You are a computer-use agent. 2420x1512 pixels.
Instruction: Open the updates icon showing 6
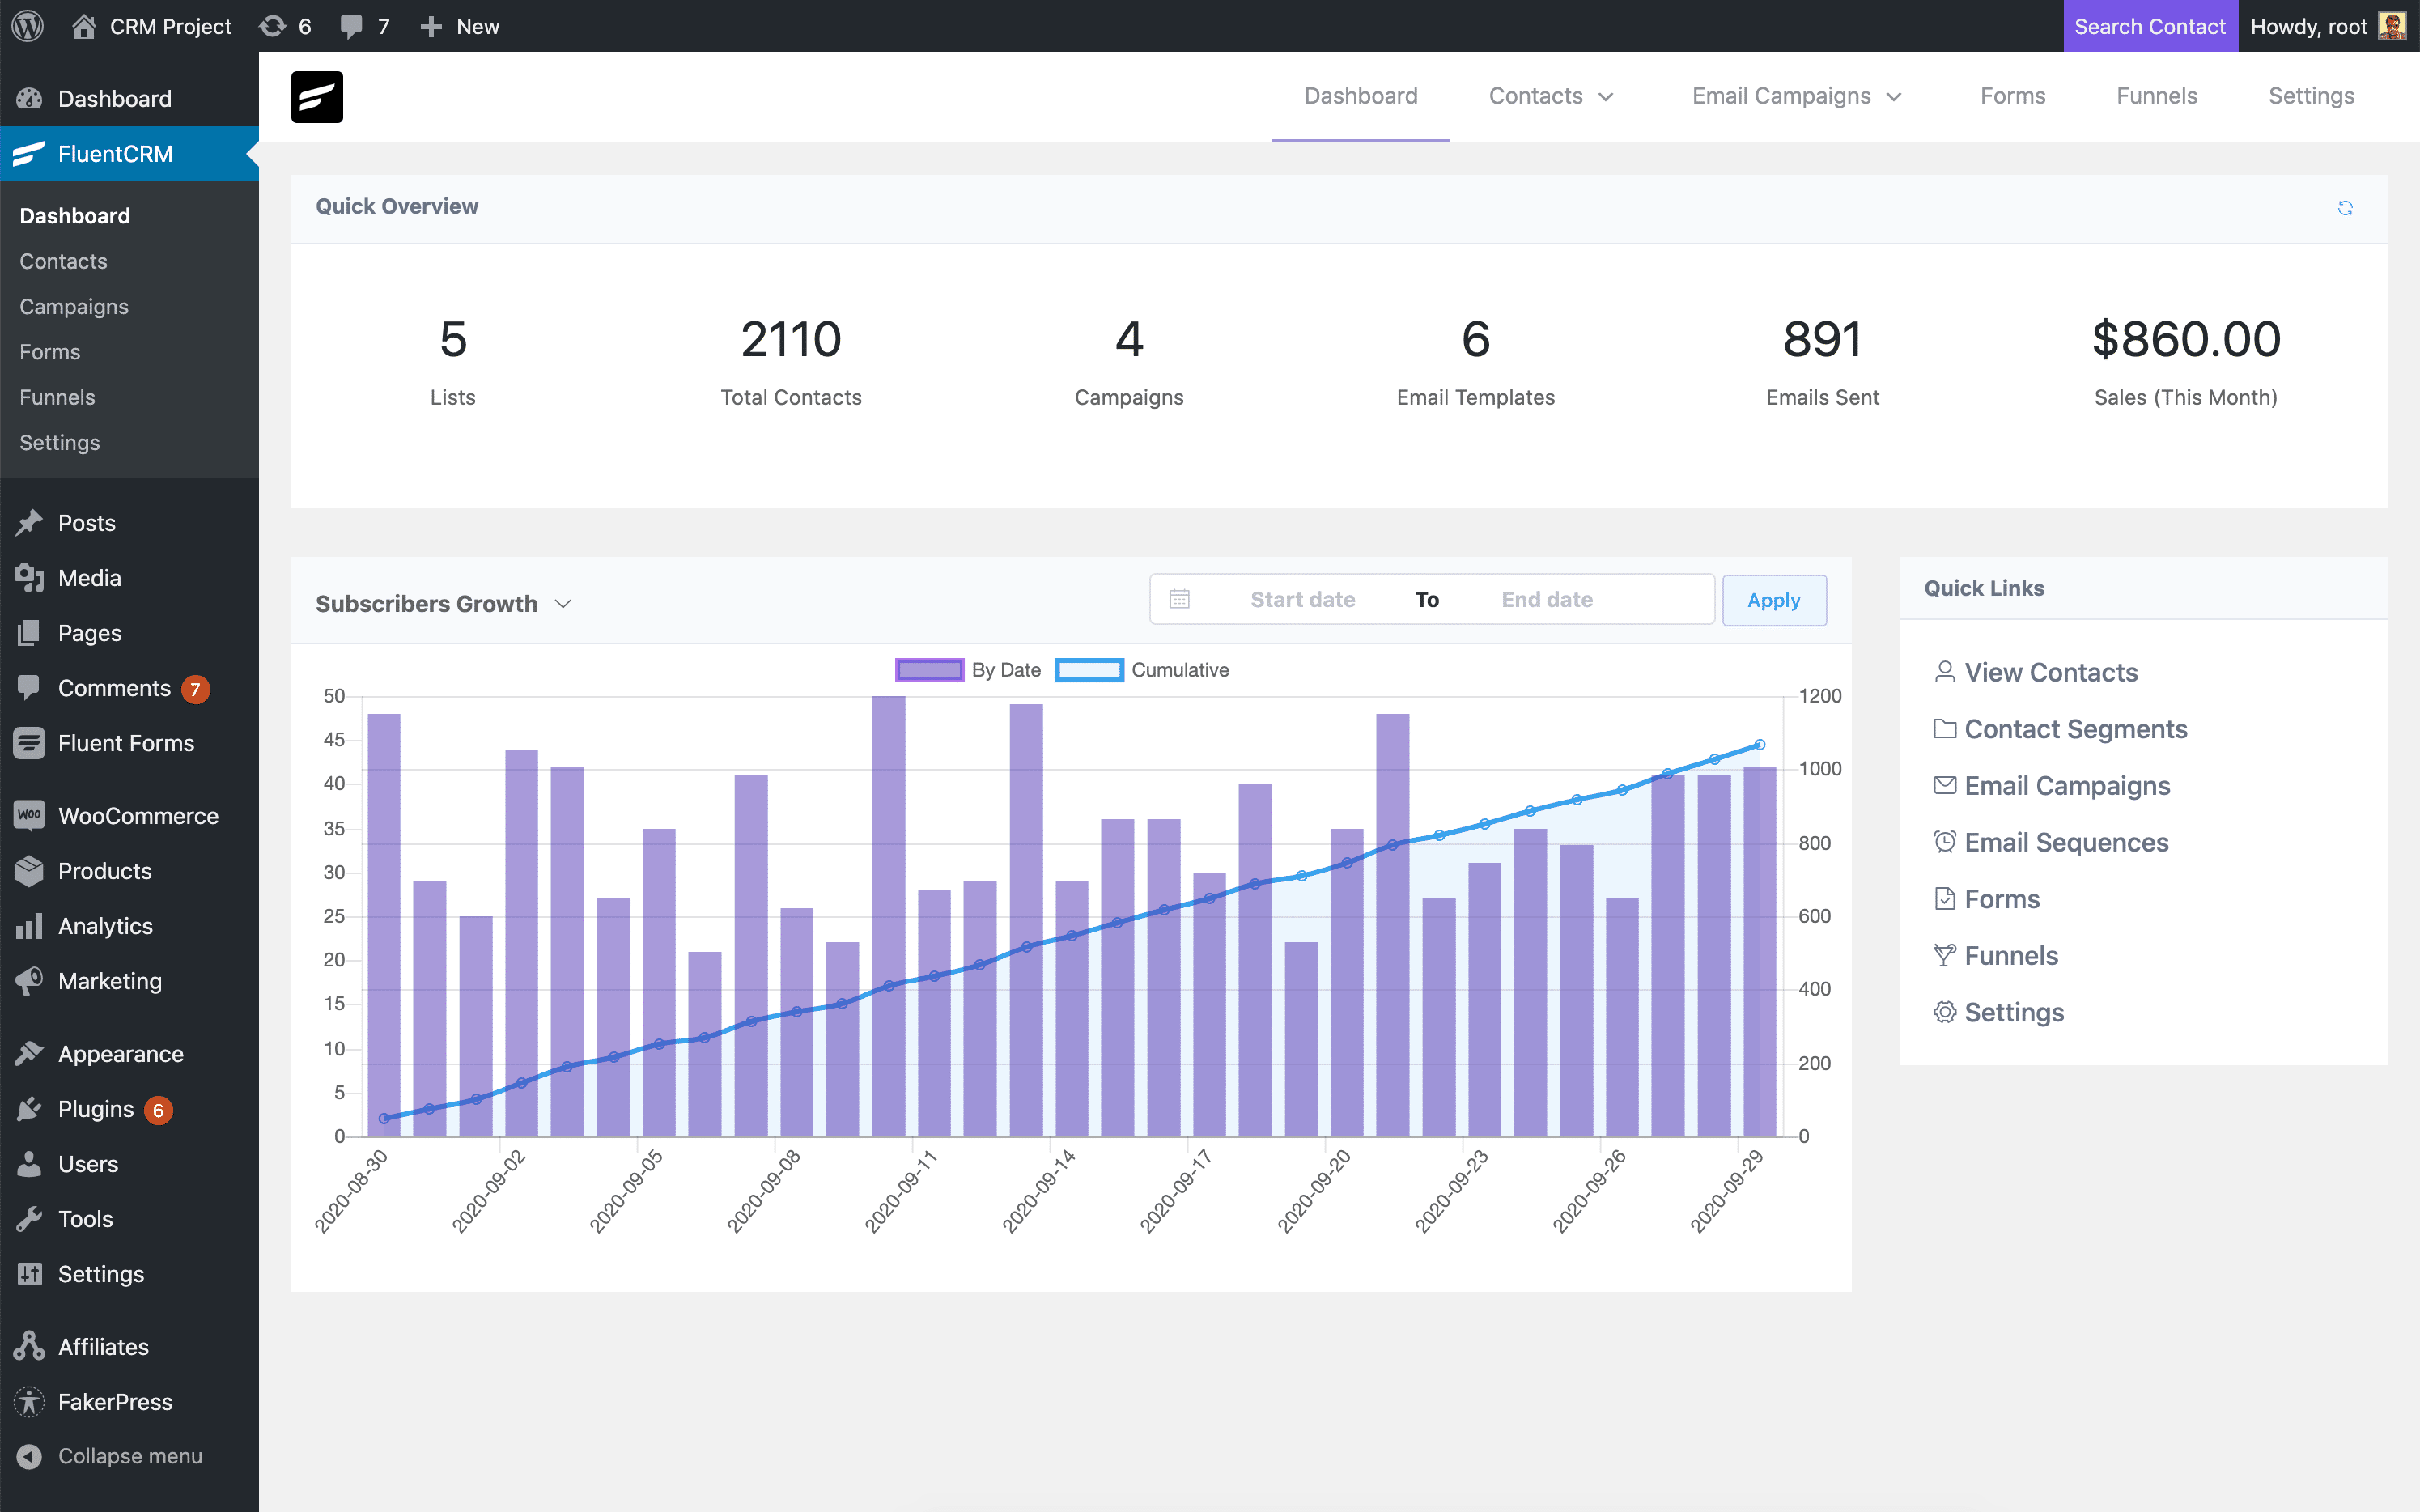[x=273, y=26]
